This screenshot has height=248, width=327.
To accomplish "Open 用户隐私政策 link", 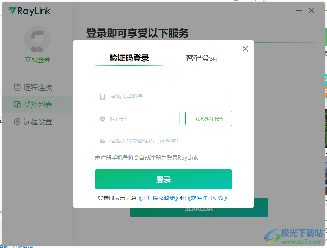I will click(x=158, y=198).
